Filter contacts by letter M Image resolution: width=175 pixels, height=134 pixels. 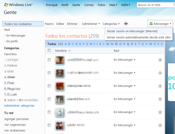tap(108, 44)
